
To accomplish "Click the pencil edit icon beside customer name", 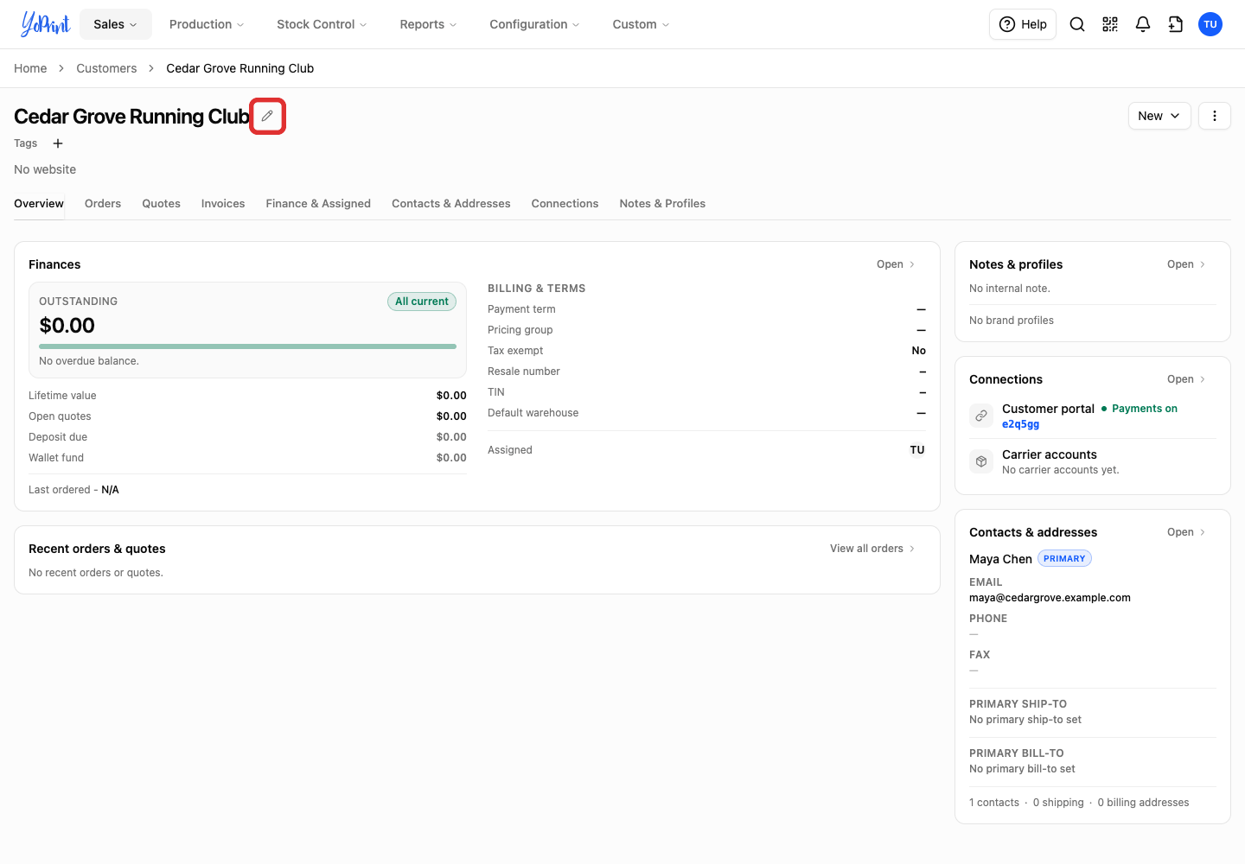I will [x=267, y=116].
